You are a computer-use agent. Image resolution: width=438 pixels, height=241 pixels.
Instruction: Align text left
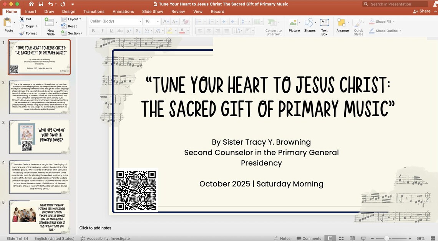[x=199, y=31]
